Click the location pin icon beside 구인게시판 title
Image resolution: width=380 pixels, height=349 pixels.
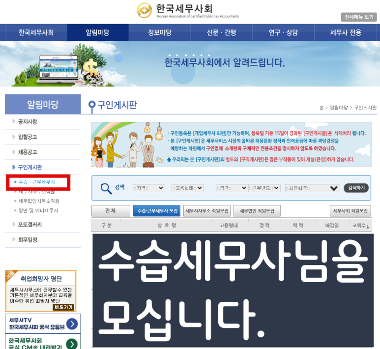click(x=92, y=107)
